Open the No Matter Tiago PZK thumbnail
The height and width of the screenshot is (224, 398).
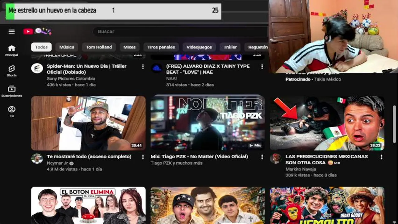[208, 123]
